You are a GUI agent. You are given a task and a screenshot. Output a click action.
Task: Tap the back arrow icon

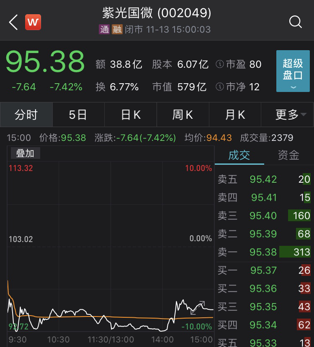pos(13,22)
